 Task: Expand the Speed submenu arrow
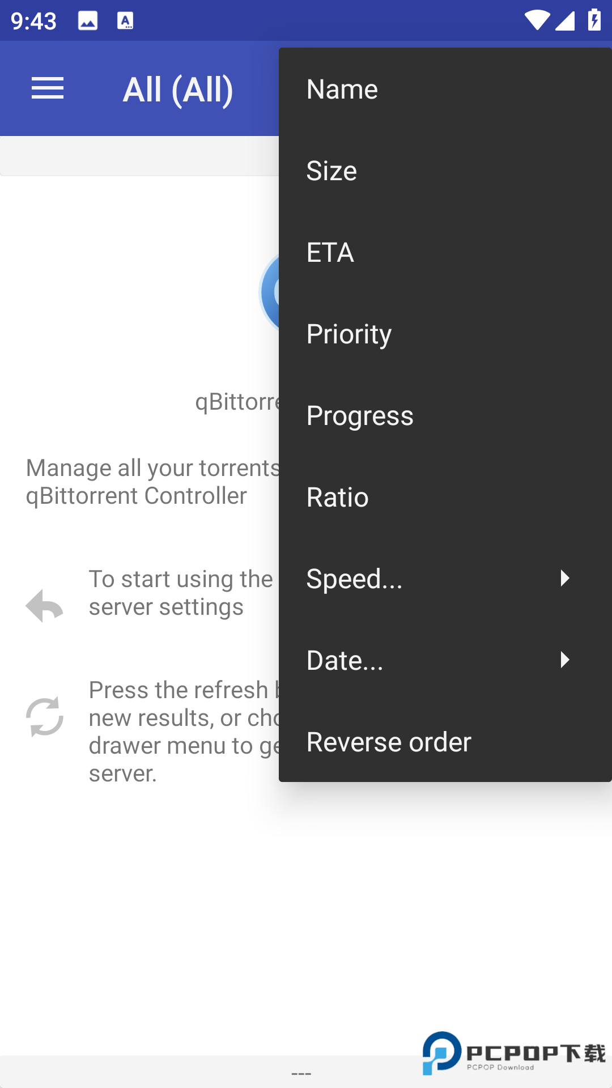tap(564, 578)
